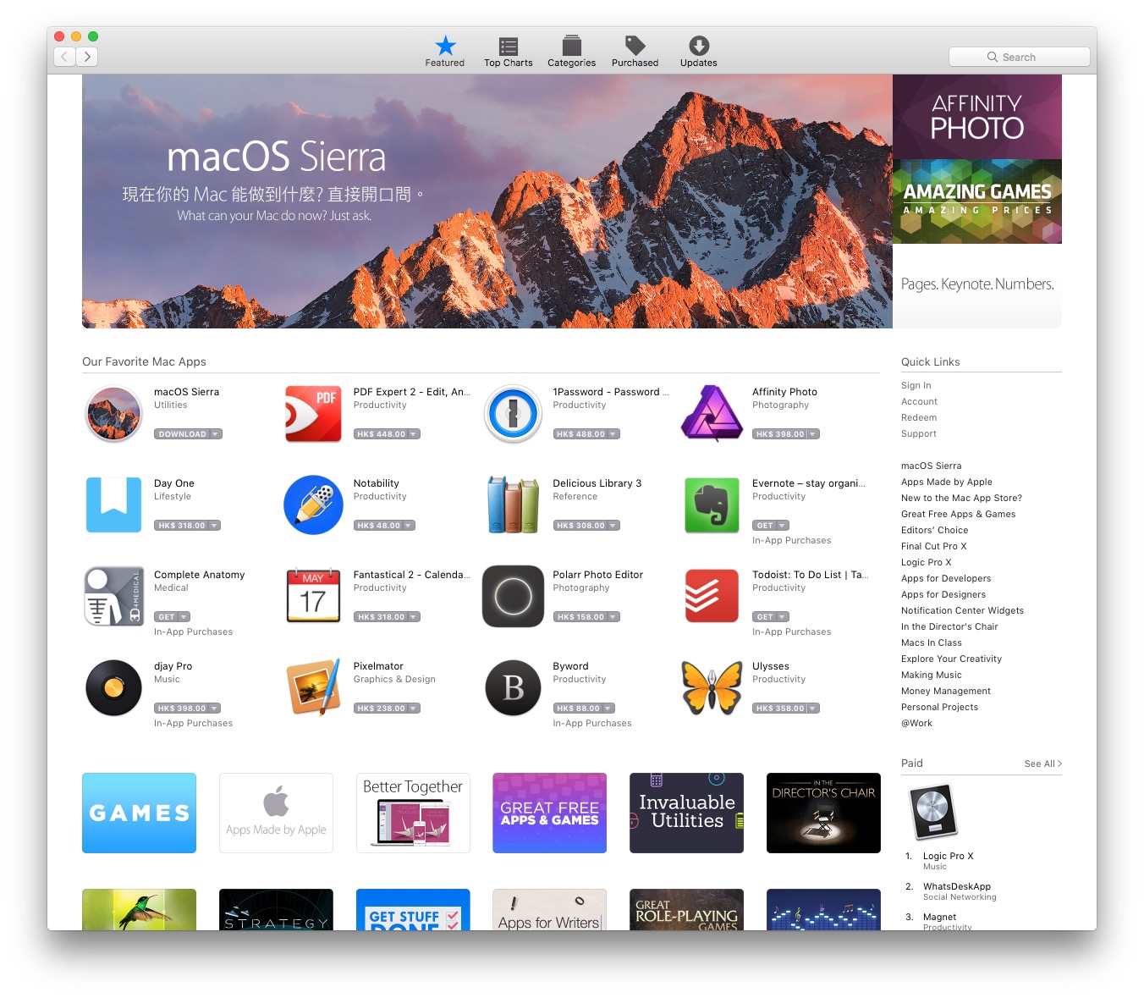Viewport: 1144px width, 998px height.
Task: Open the Todoist app icon
Action: click(712, 597)
